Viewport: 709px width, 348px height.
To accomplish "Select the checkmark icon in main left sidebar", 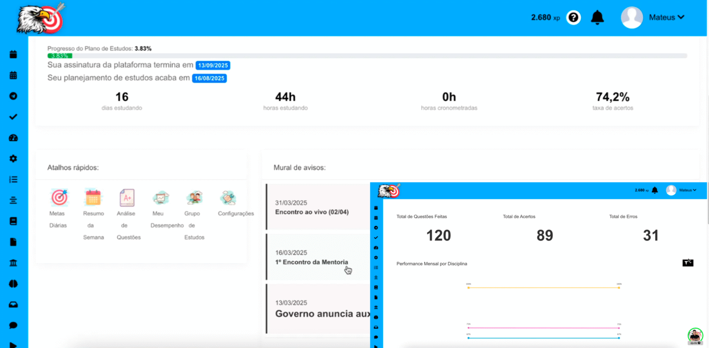I will (x=13, y=117).
